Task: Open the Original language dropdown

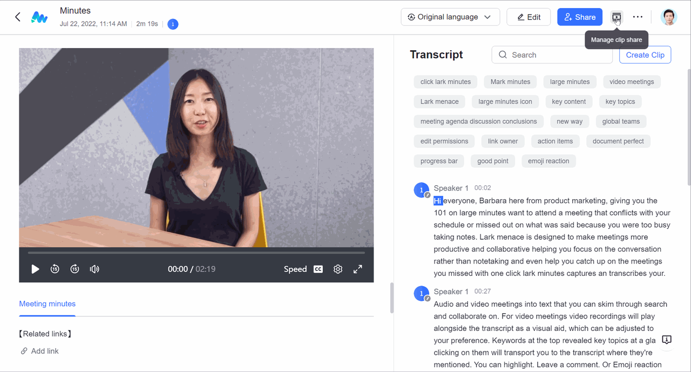Action: point(450,17)
